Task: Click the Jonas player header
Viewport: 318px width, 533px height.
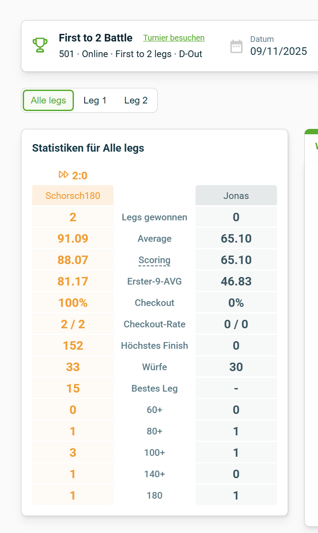Action: tap(236, 195)
